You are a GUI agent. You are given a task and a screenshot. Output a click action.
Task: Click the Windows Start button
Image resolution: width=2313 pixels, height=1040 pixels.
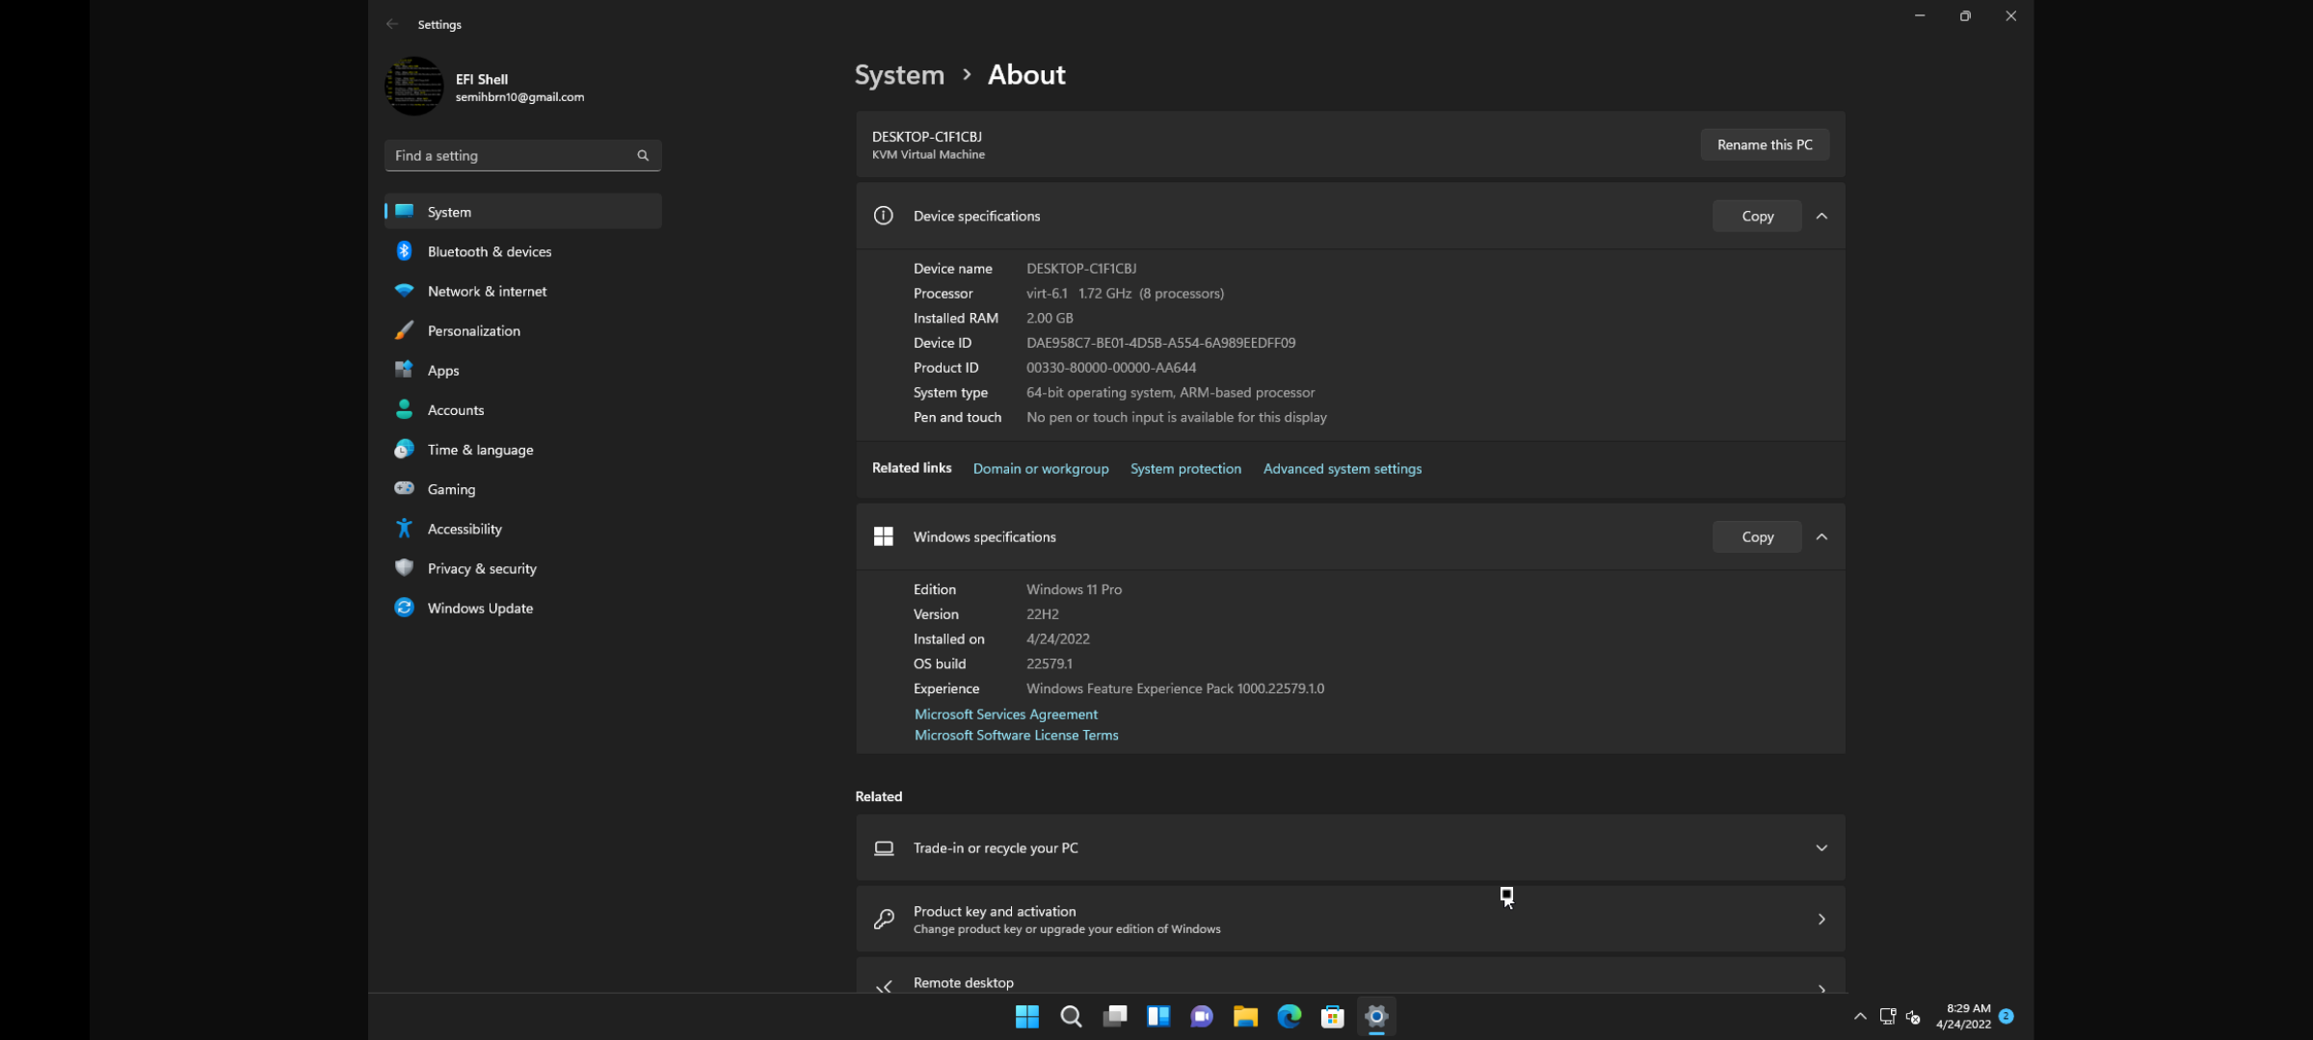tap(1027, 1016)
